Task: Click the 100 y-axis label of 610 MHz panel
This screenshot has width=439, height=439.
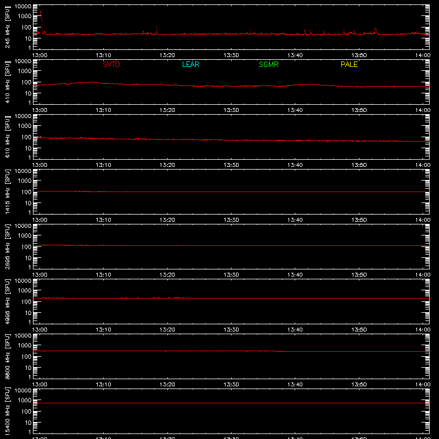Action: pos(26,137)
